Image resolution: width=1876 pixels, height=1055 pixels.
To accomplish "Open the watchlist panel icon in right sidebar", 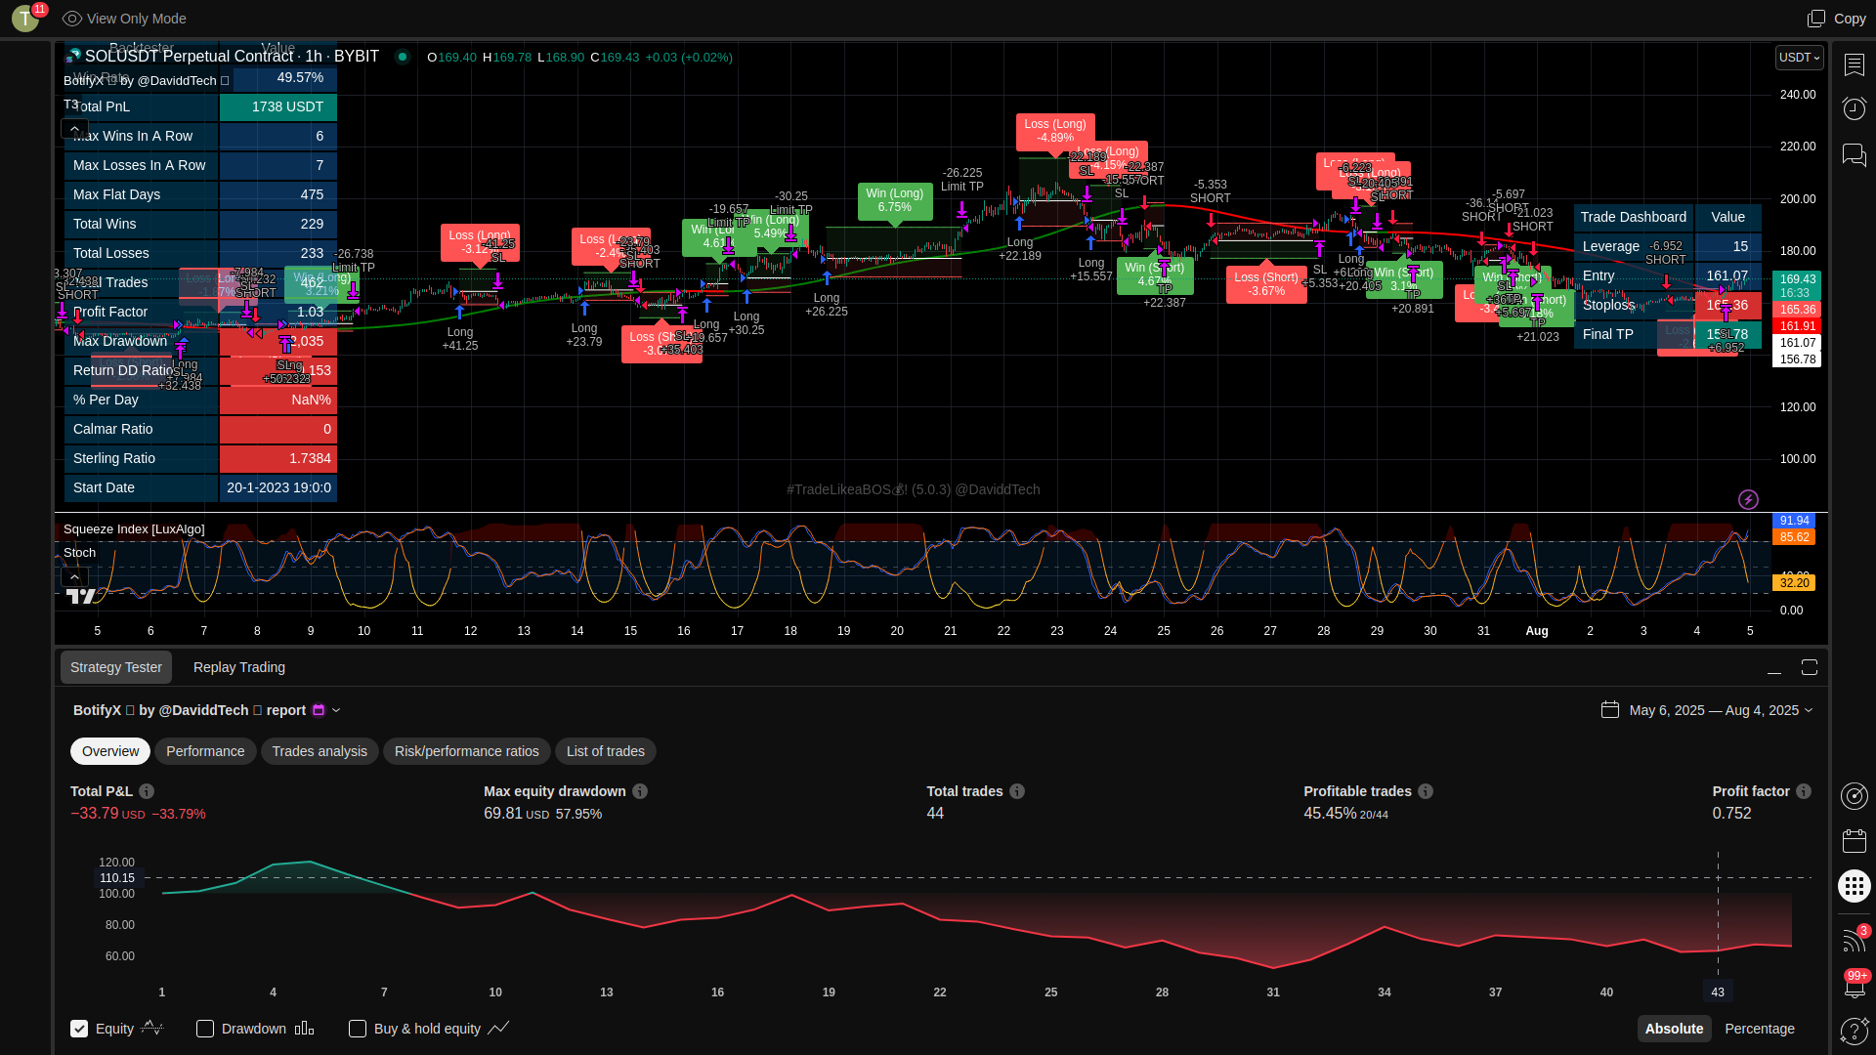I will coord(1854,64).
